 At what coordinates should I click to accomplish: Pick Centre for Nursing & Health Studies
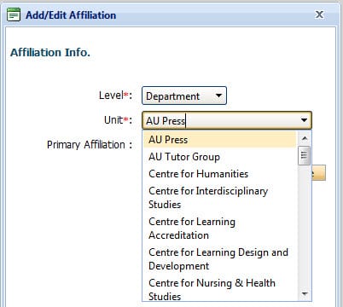pos(219,288)
